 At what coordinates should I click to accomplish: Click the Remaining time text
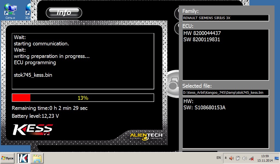[x=50, y=108]
